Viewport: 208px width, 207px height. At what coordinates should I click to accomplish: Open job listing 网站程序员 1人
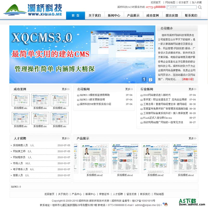point(22,157)
